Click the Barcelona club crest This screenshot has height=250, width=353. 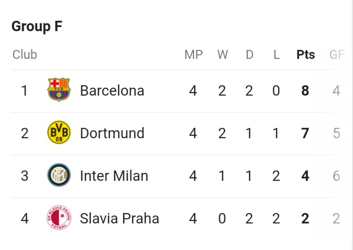tap(59, 90)
